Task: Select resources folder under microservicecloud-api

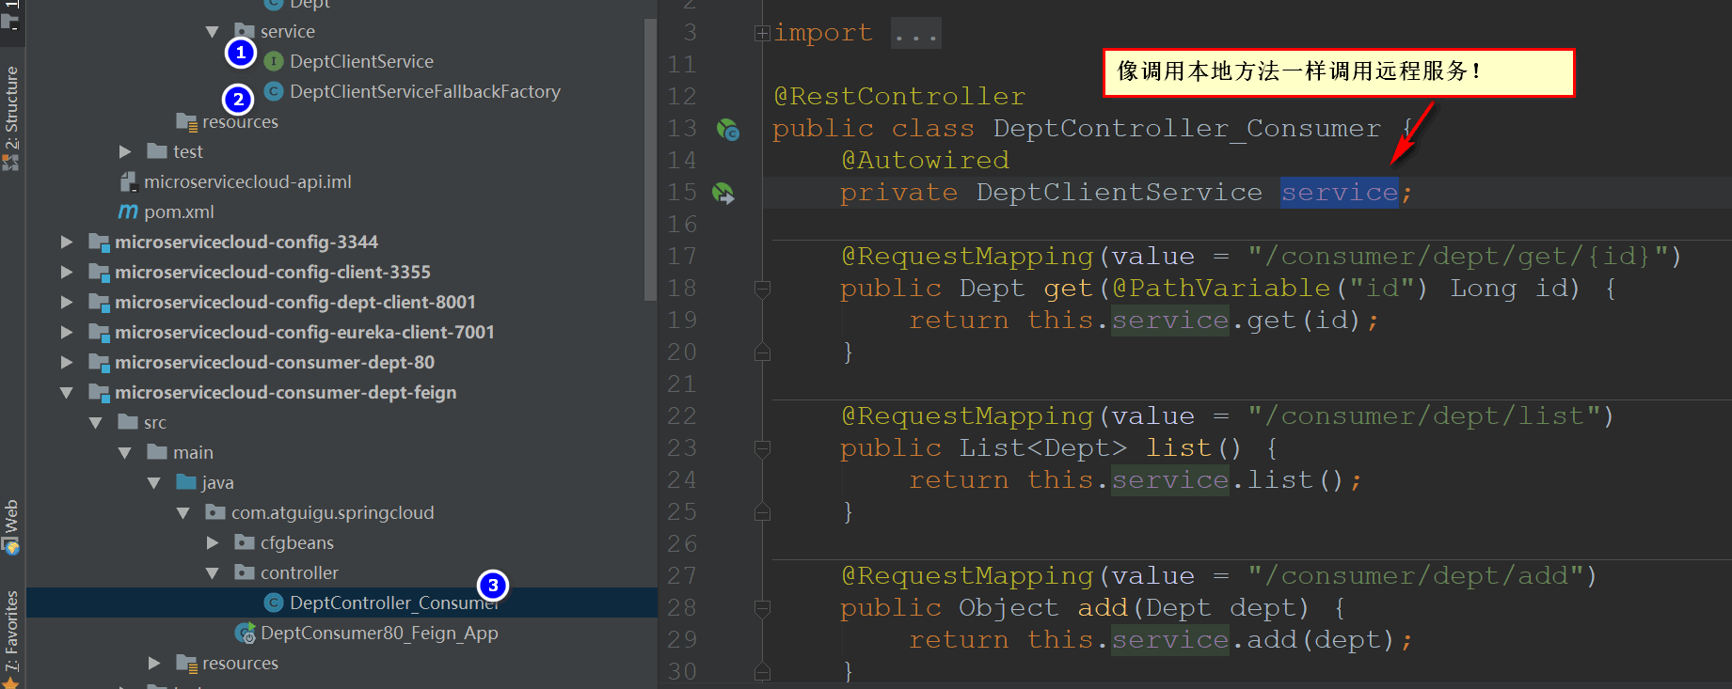Action: [x=240, y=121]
